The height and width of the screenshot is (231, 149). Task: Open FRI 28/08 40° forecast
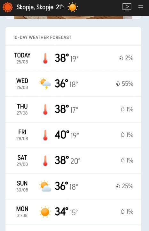point(73,135)
